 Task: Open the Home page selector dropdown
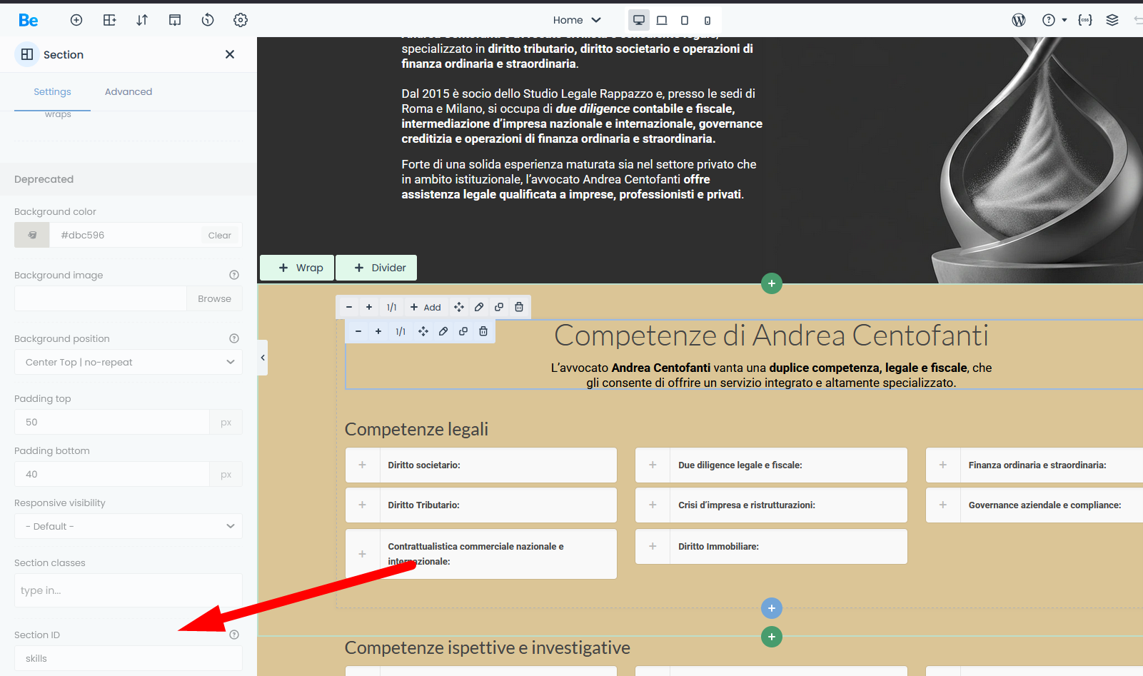pyautogui.click(x=577, y=20)
